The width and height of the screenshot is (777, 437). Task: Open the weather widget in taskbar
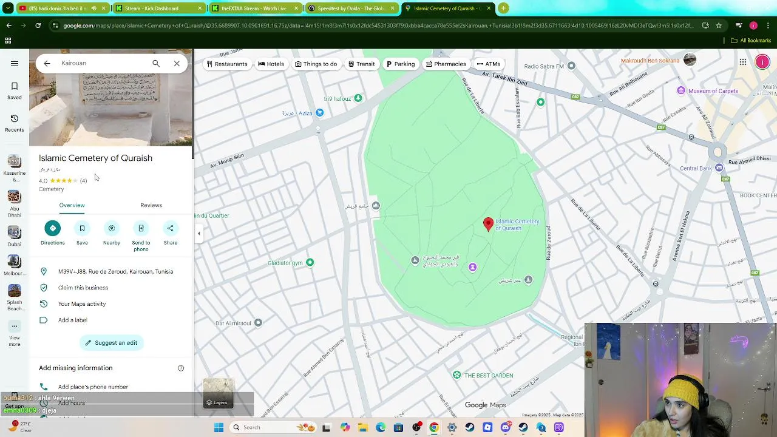[x=19, y=427]
